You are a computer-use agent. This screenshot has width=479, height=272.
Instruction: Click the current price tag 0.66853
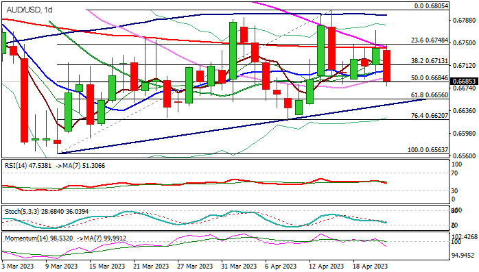point(464,82)
